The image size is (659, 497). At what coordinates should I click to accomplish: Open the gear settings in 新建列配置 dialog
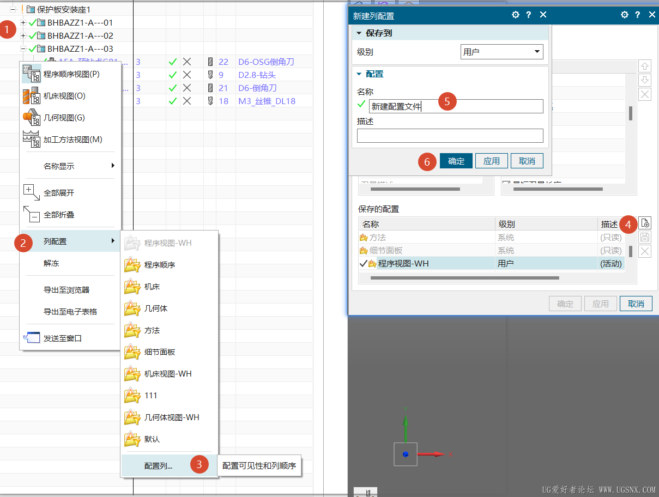[516, 15]
